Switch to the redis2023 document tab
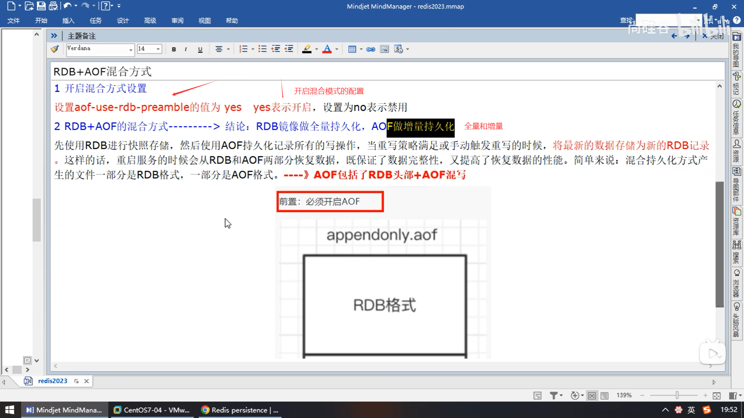Screen dimensions: 744x418 click(x=52, y=381)
